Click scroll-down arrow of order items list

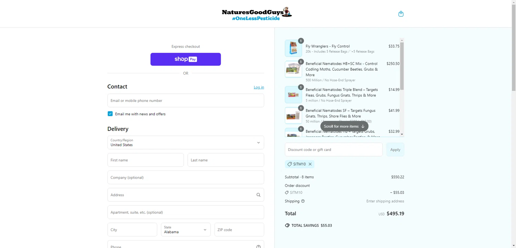point(402,134)
